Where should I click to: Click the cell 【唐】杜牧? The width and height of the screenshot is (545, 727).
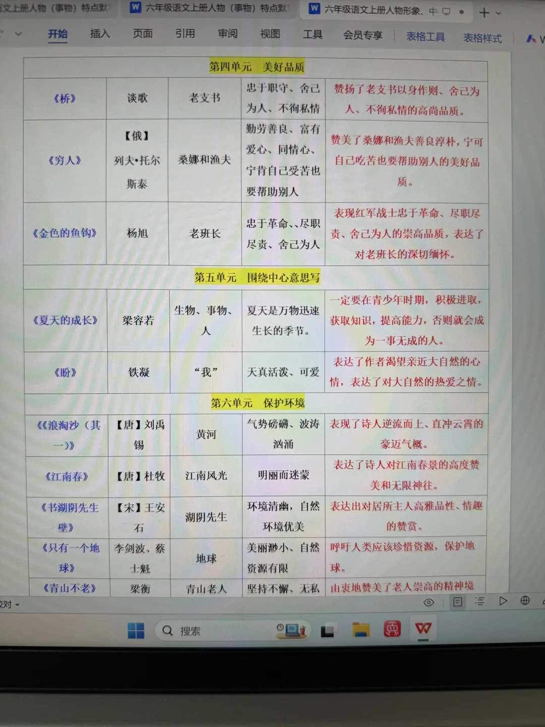pyautogui.click(x=140, y=476)
